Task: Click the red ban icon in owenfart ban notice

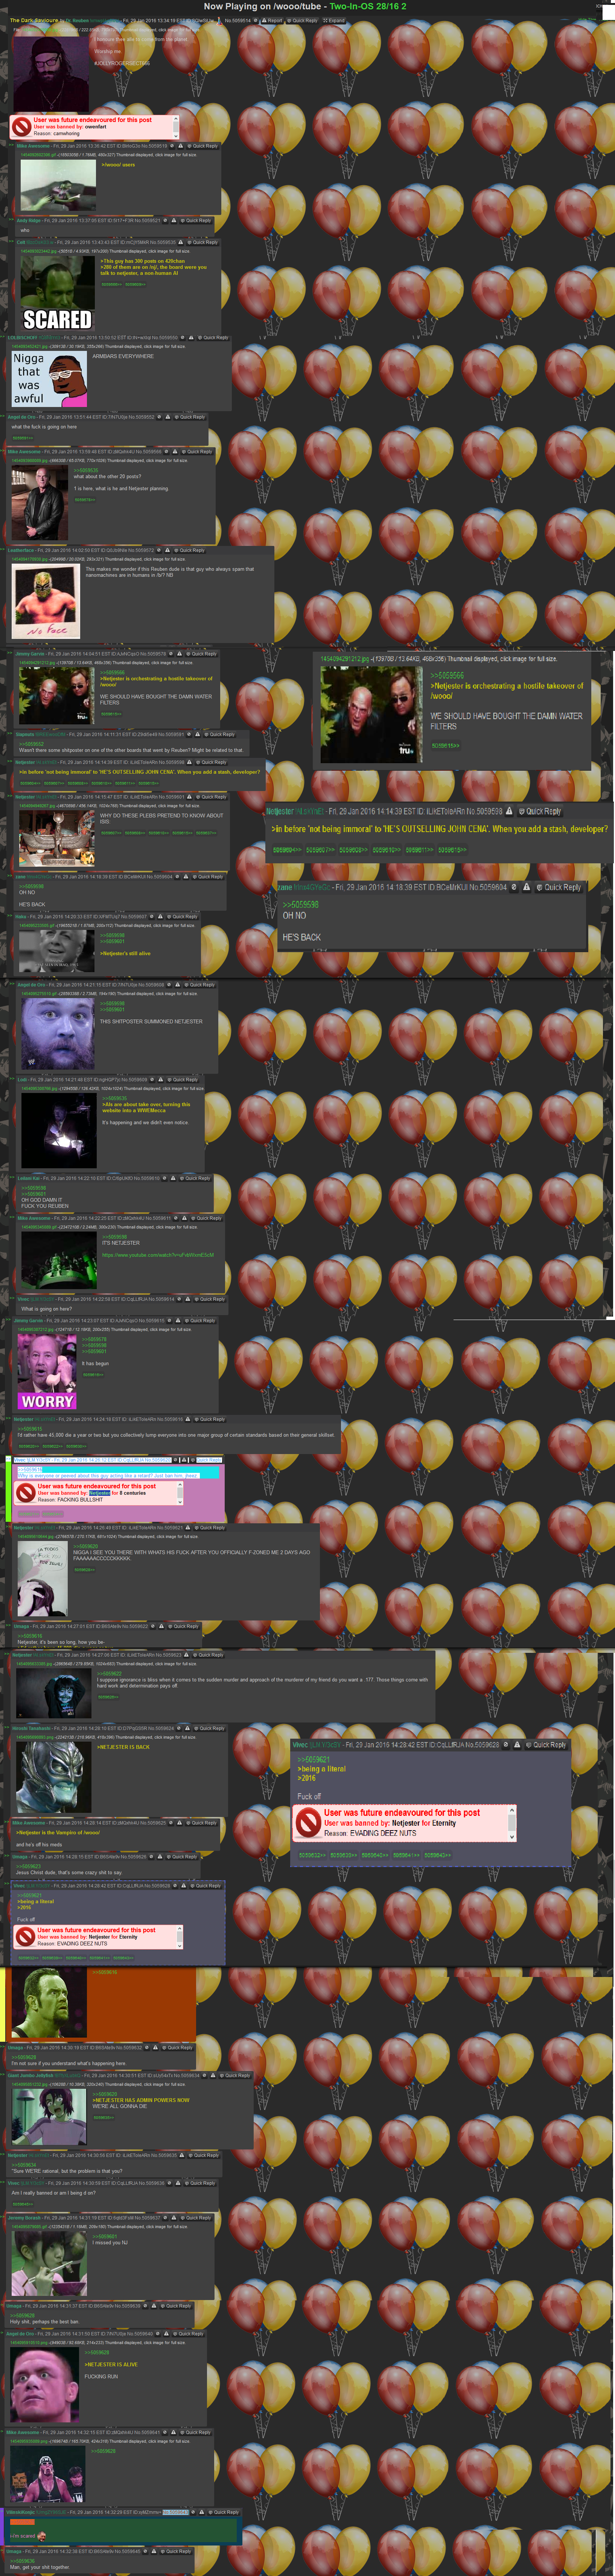Action: [20, 126]
